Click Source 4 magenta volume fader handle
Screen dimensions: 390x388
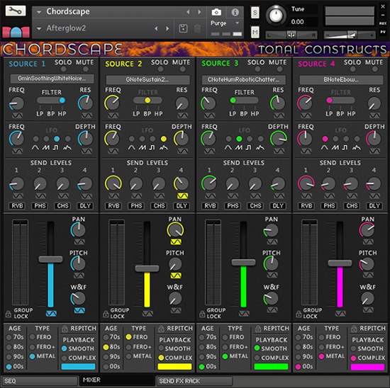340,263
